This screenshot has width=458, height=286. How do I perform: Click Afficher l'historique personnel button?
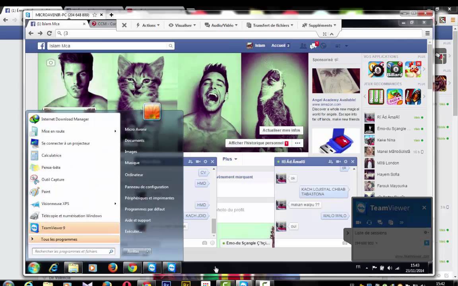coord(258,143)
